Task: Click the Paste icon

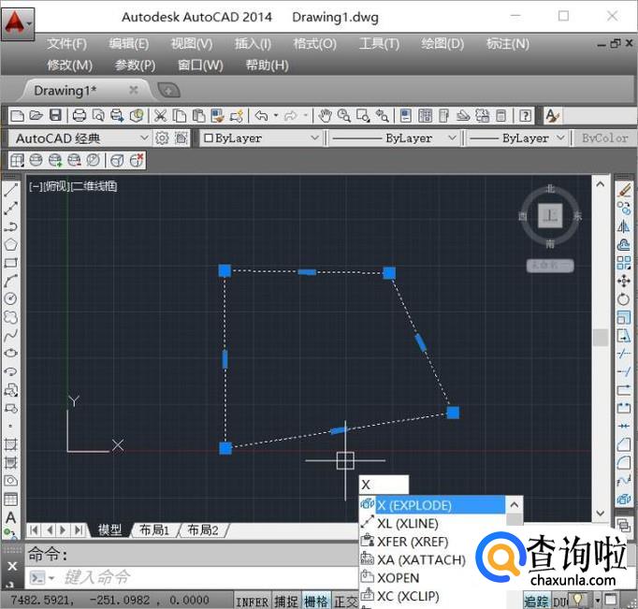Action: pyautogui.click(x=198, y=116)
